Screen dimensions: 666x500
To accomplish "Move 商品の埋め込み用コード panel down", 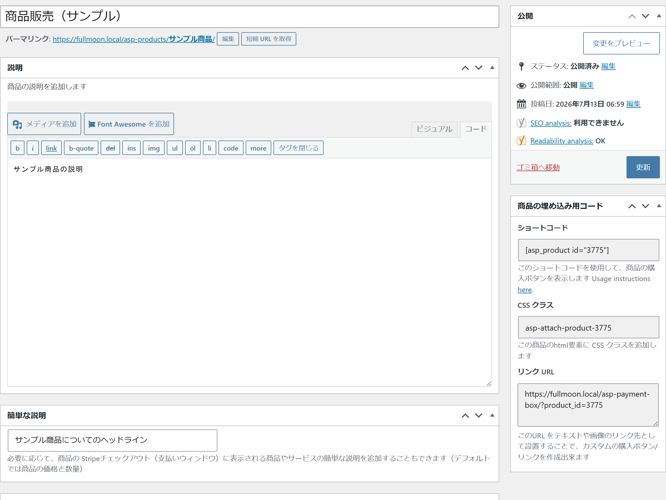I will click(x=645, y=206).
